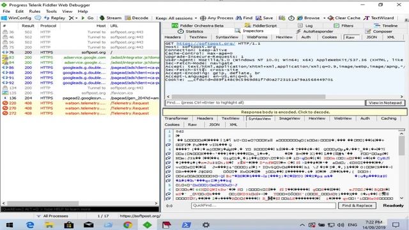
Task: Clear Cache using toolbar button
Action: pyautogui.click(x=344, y=18)
